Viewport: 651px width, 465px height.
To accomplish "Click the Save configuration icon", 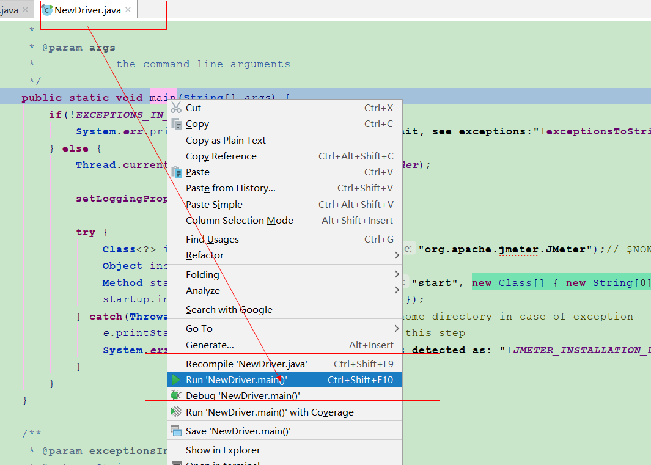I will [176, 431].
